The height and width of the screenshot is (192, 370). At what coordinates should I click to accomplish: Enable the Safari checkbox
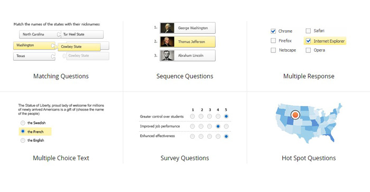(x=308, y=31)
